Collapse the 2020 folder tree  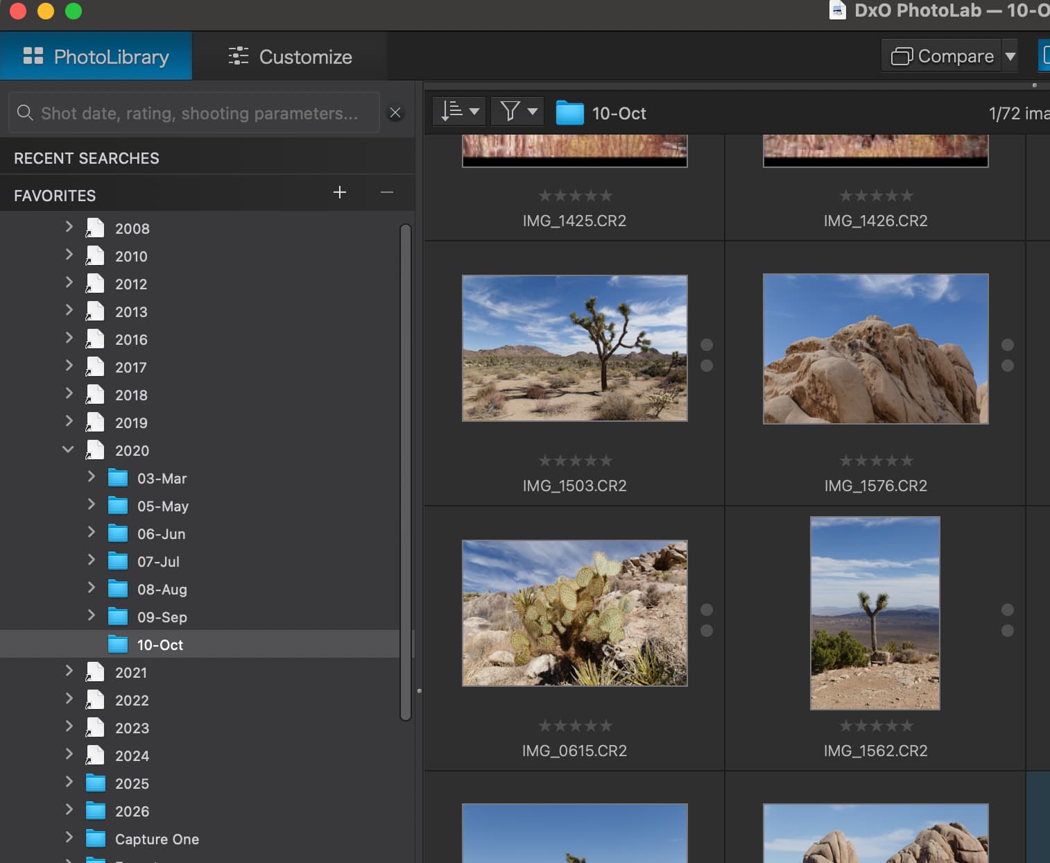pyautogui.click(x=68, y=450)
